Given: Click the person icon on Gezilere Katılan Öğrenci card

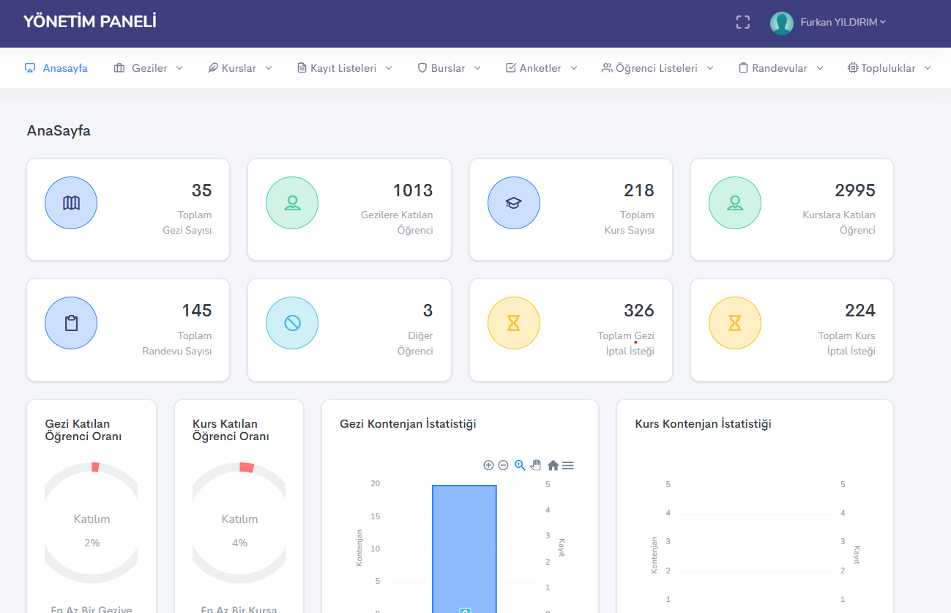Looking at the screenshot, I should click(292, 203).
